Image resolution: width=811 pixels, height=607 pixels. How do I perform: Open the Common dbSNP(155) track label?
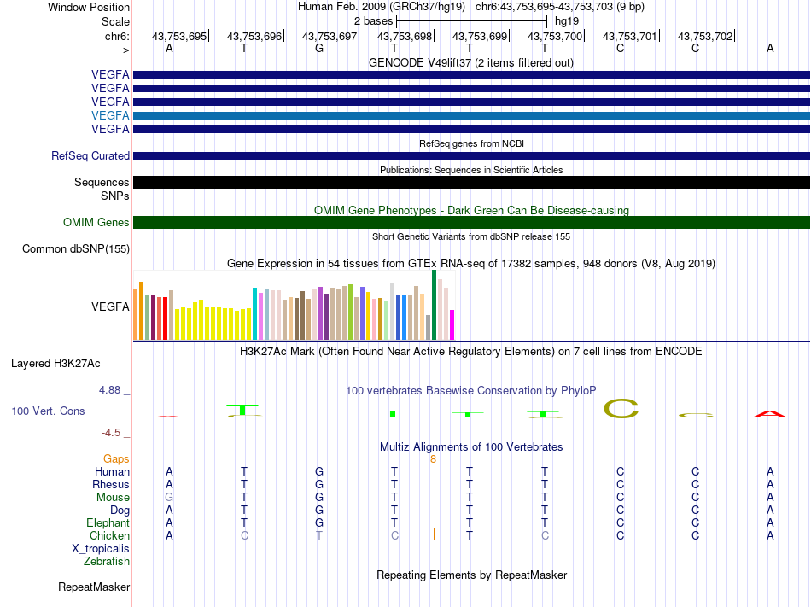point(76,248)
